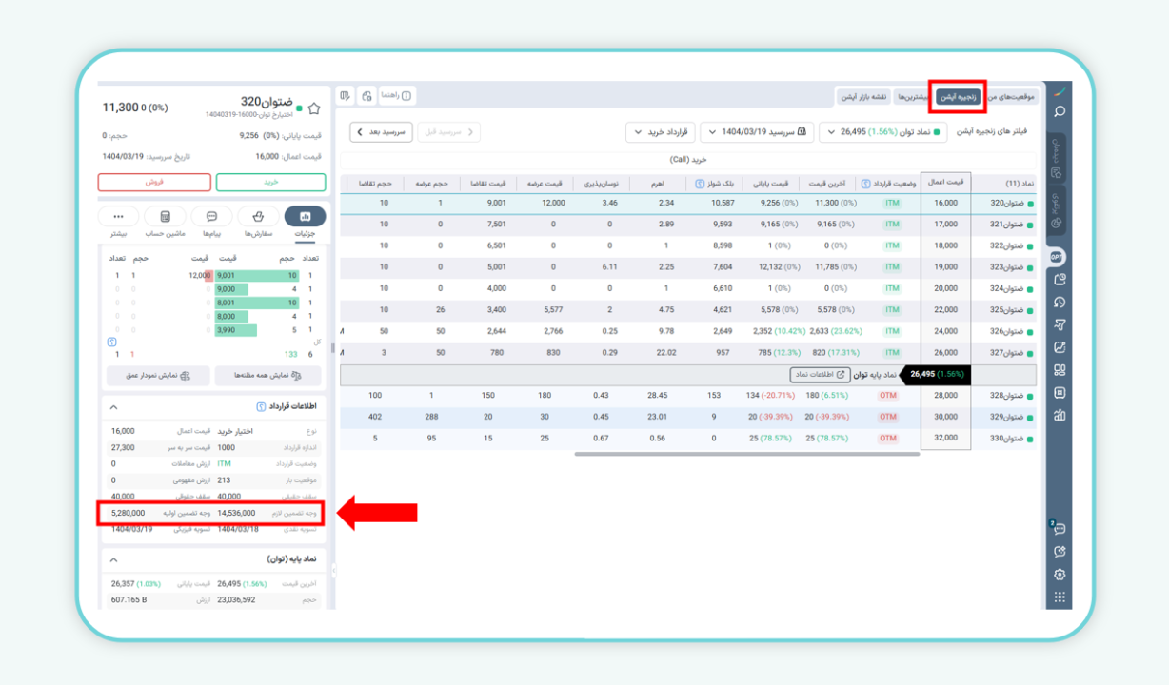Open the apps grid icon in sidebar
This screenshot has width=1169, height=685.
(1059, 597)
